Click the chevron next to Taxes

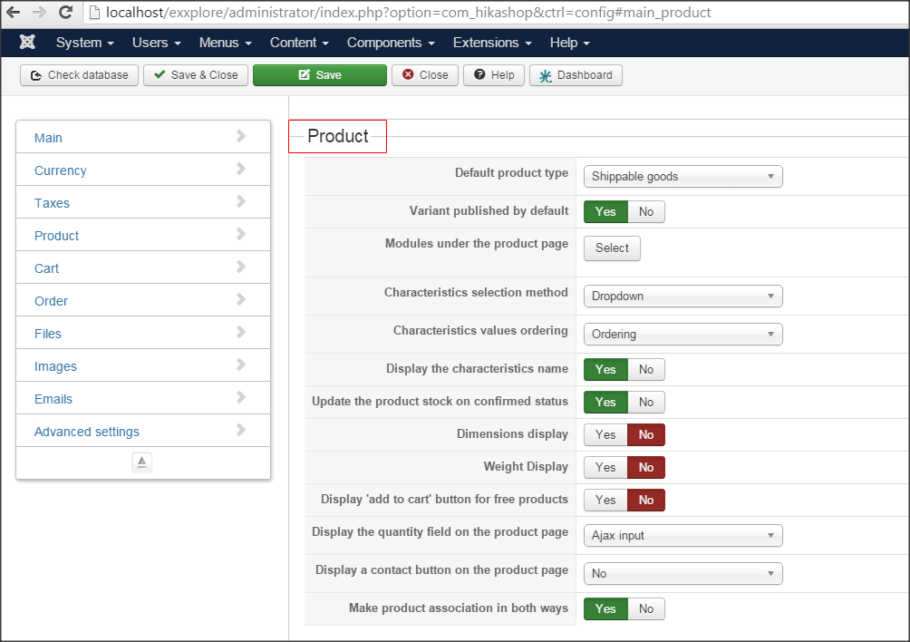[x=241, y=201]
